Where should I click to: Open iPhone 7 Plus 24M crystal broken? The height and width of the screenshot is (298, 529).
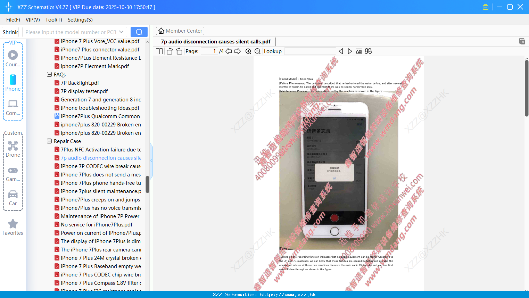coord(101,258)
